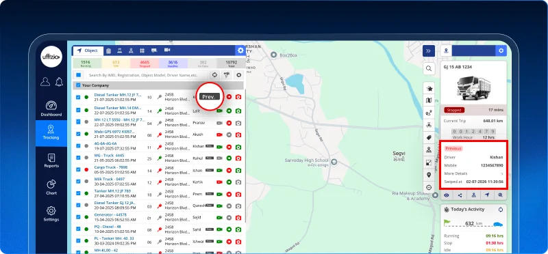Open the vertical bars tab icon
This screenshot has height=254, width=548.
tap(142, 51)
